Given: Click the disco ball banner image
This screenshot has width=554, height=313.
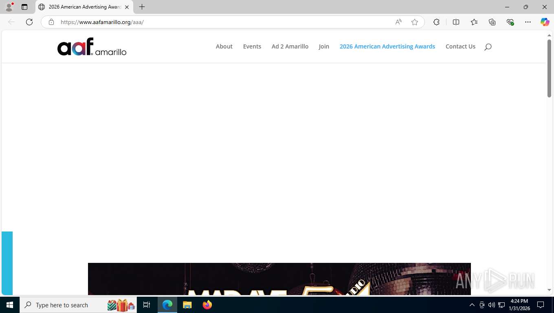Looking at the screenshot, I should click(x=279, y=279).
